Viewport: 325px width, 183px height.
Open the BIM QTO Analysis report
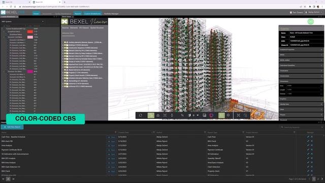pos(111,158)
